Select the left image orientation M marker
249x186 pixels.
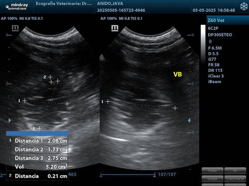tap(15, 28)
